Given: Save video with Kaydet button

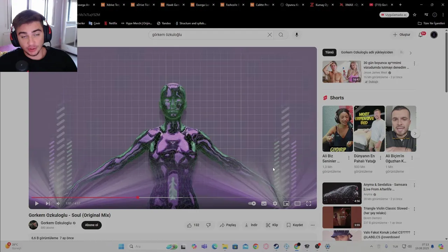Looking at the screenshot, I should click(x=295, y=225).
